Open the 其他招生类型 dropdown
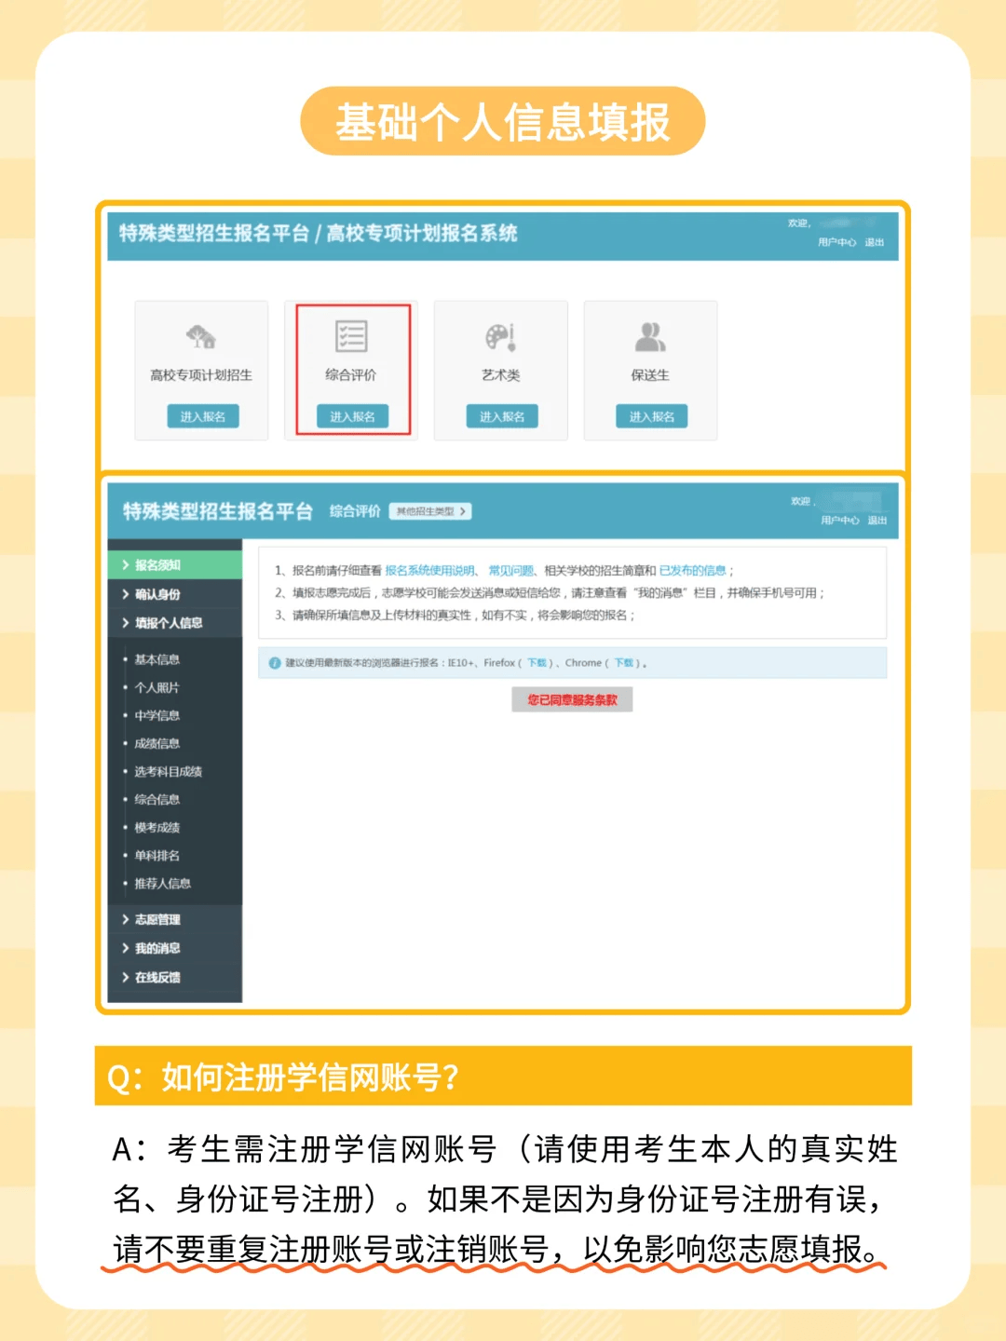The width and height of the screenshot is (1006, 1341). tap(430, 511)
